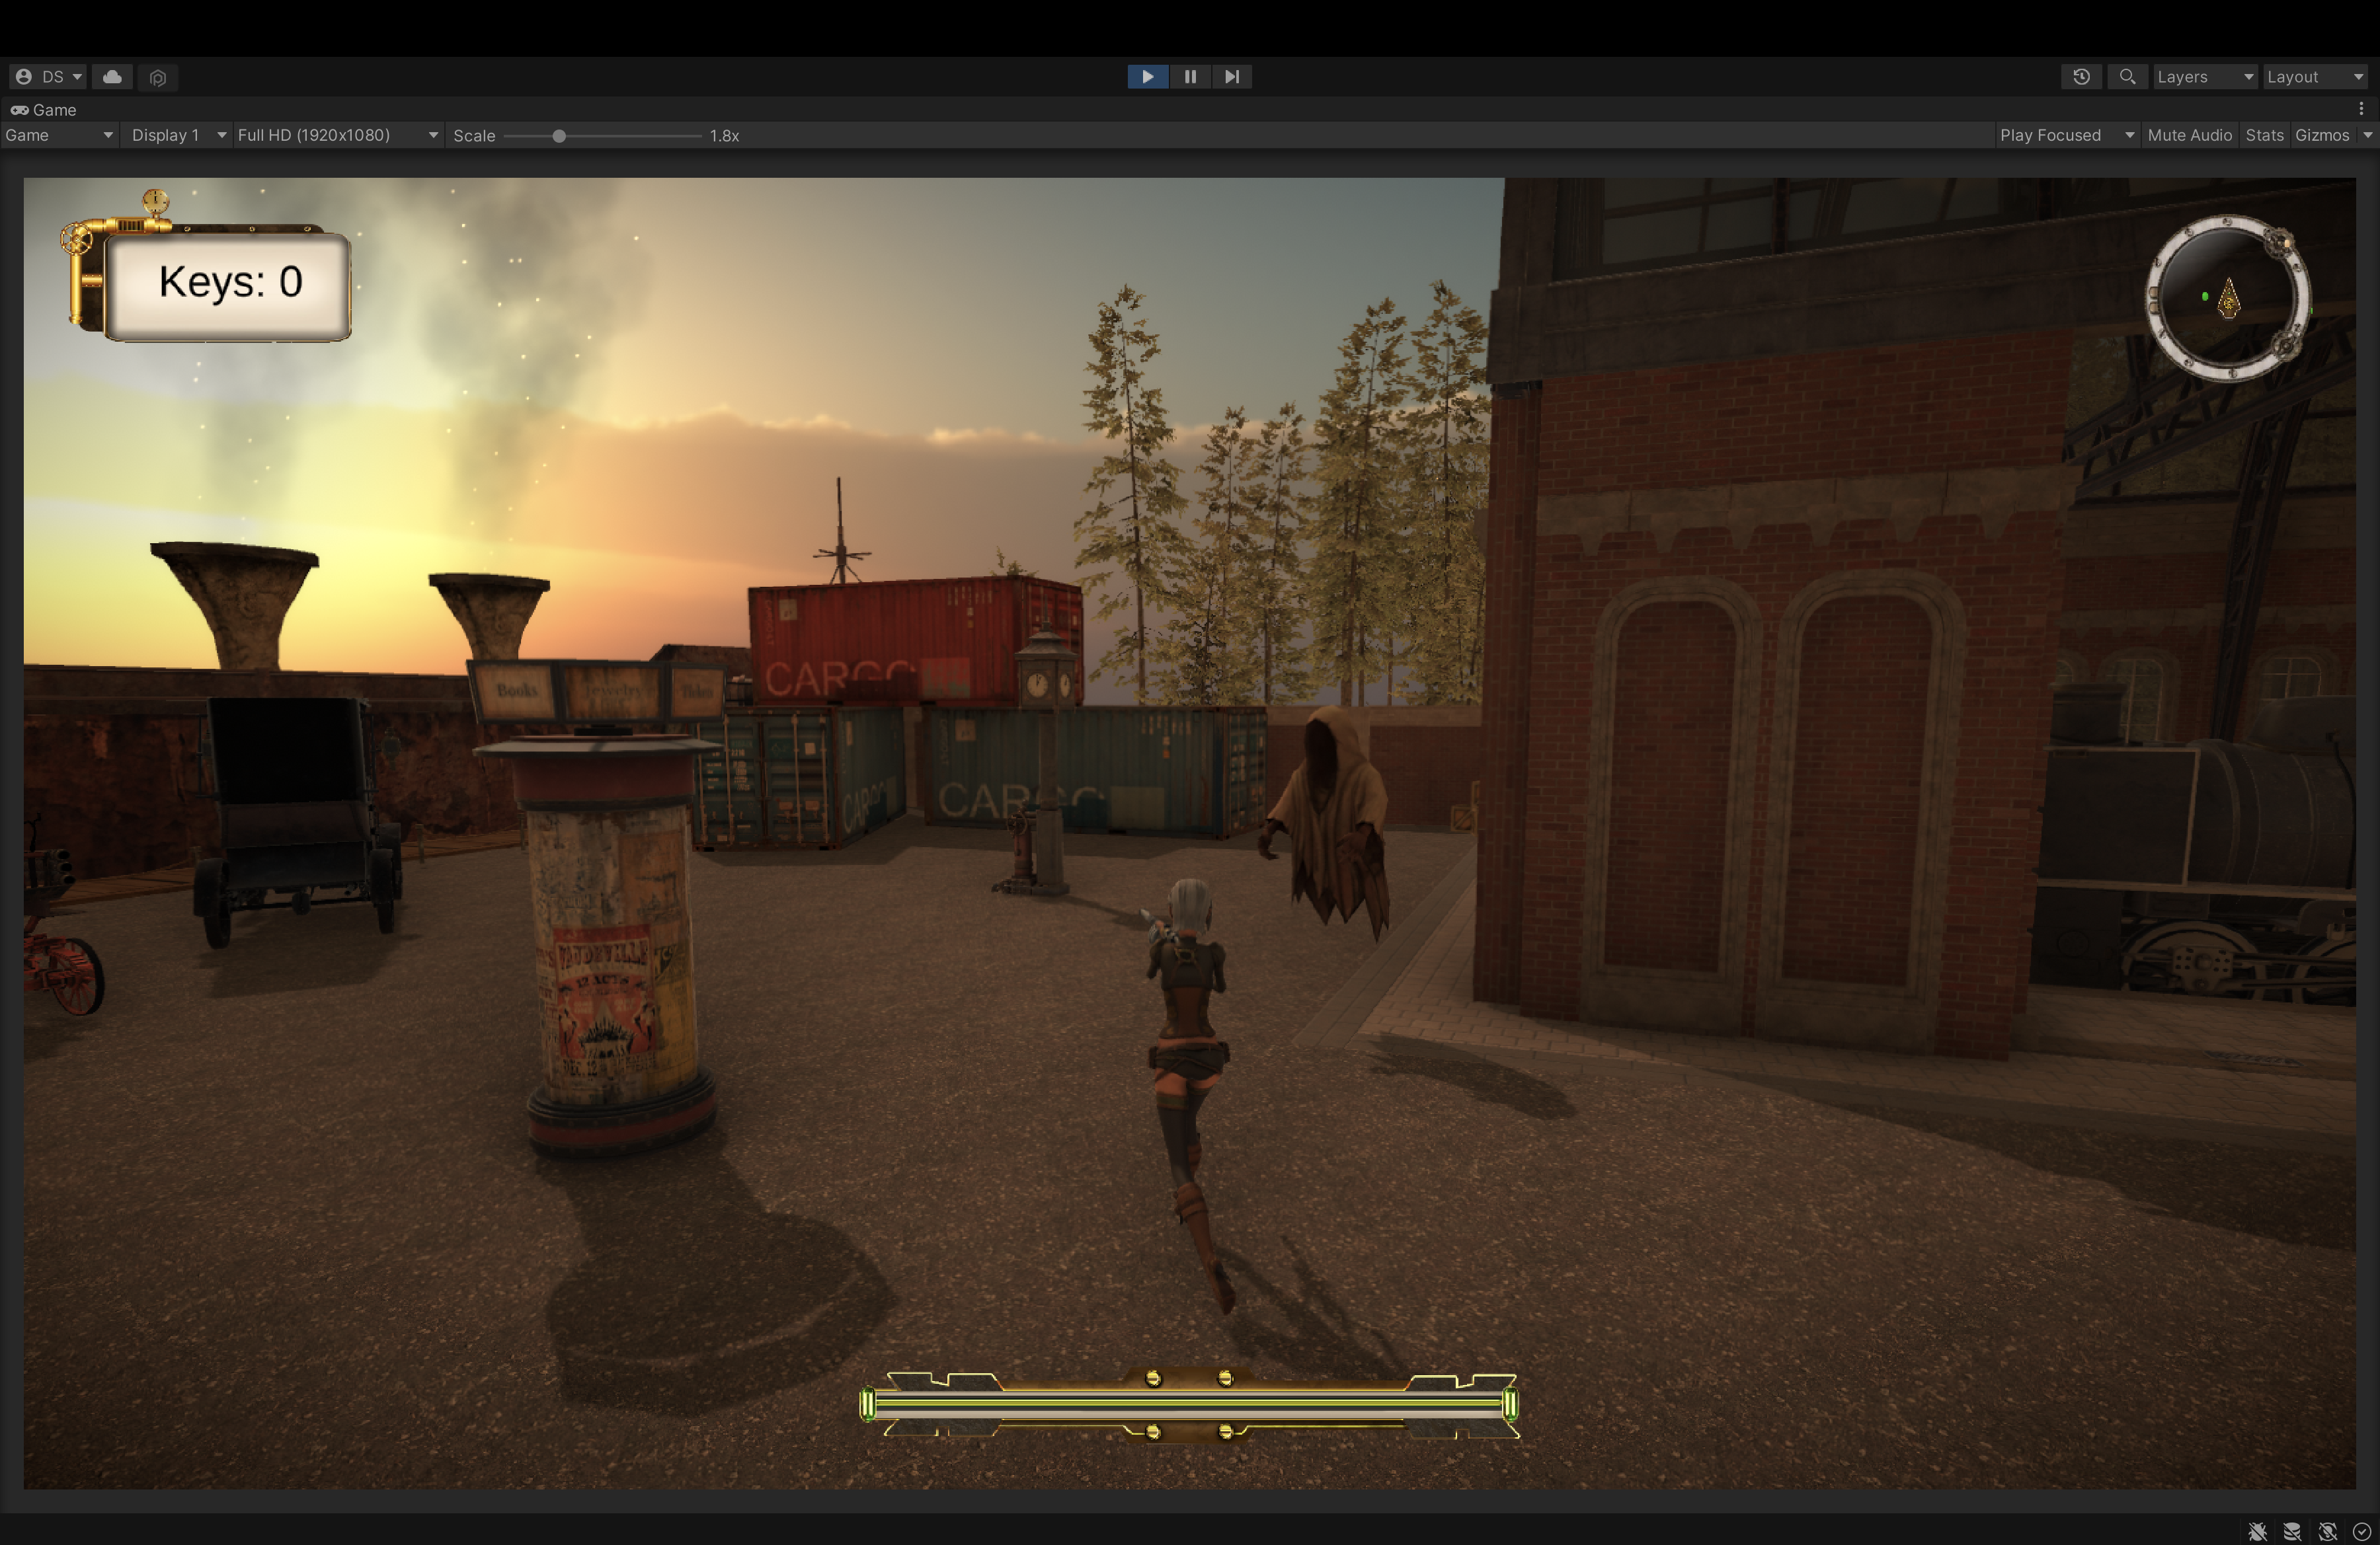Select the Game tab

coord(44,110)
